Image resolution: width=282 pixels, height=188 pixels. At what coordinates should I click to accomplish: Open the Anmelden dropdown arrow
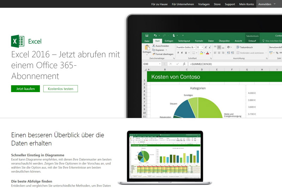(x=275, y=4)
